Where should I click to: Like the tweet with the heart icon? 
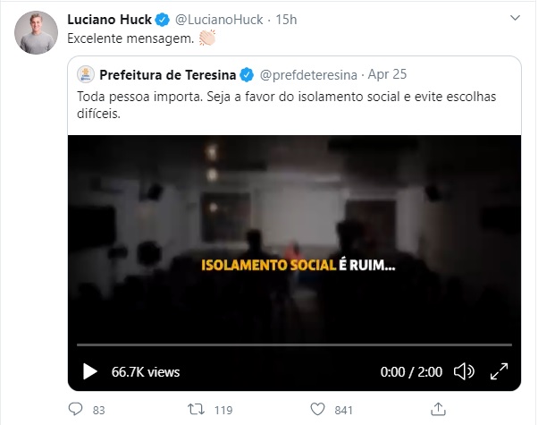point(317,409)
